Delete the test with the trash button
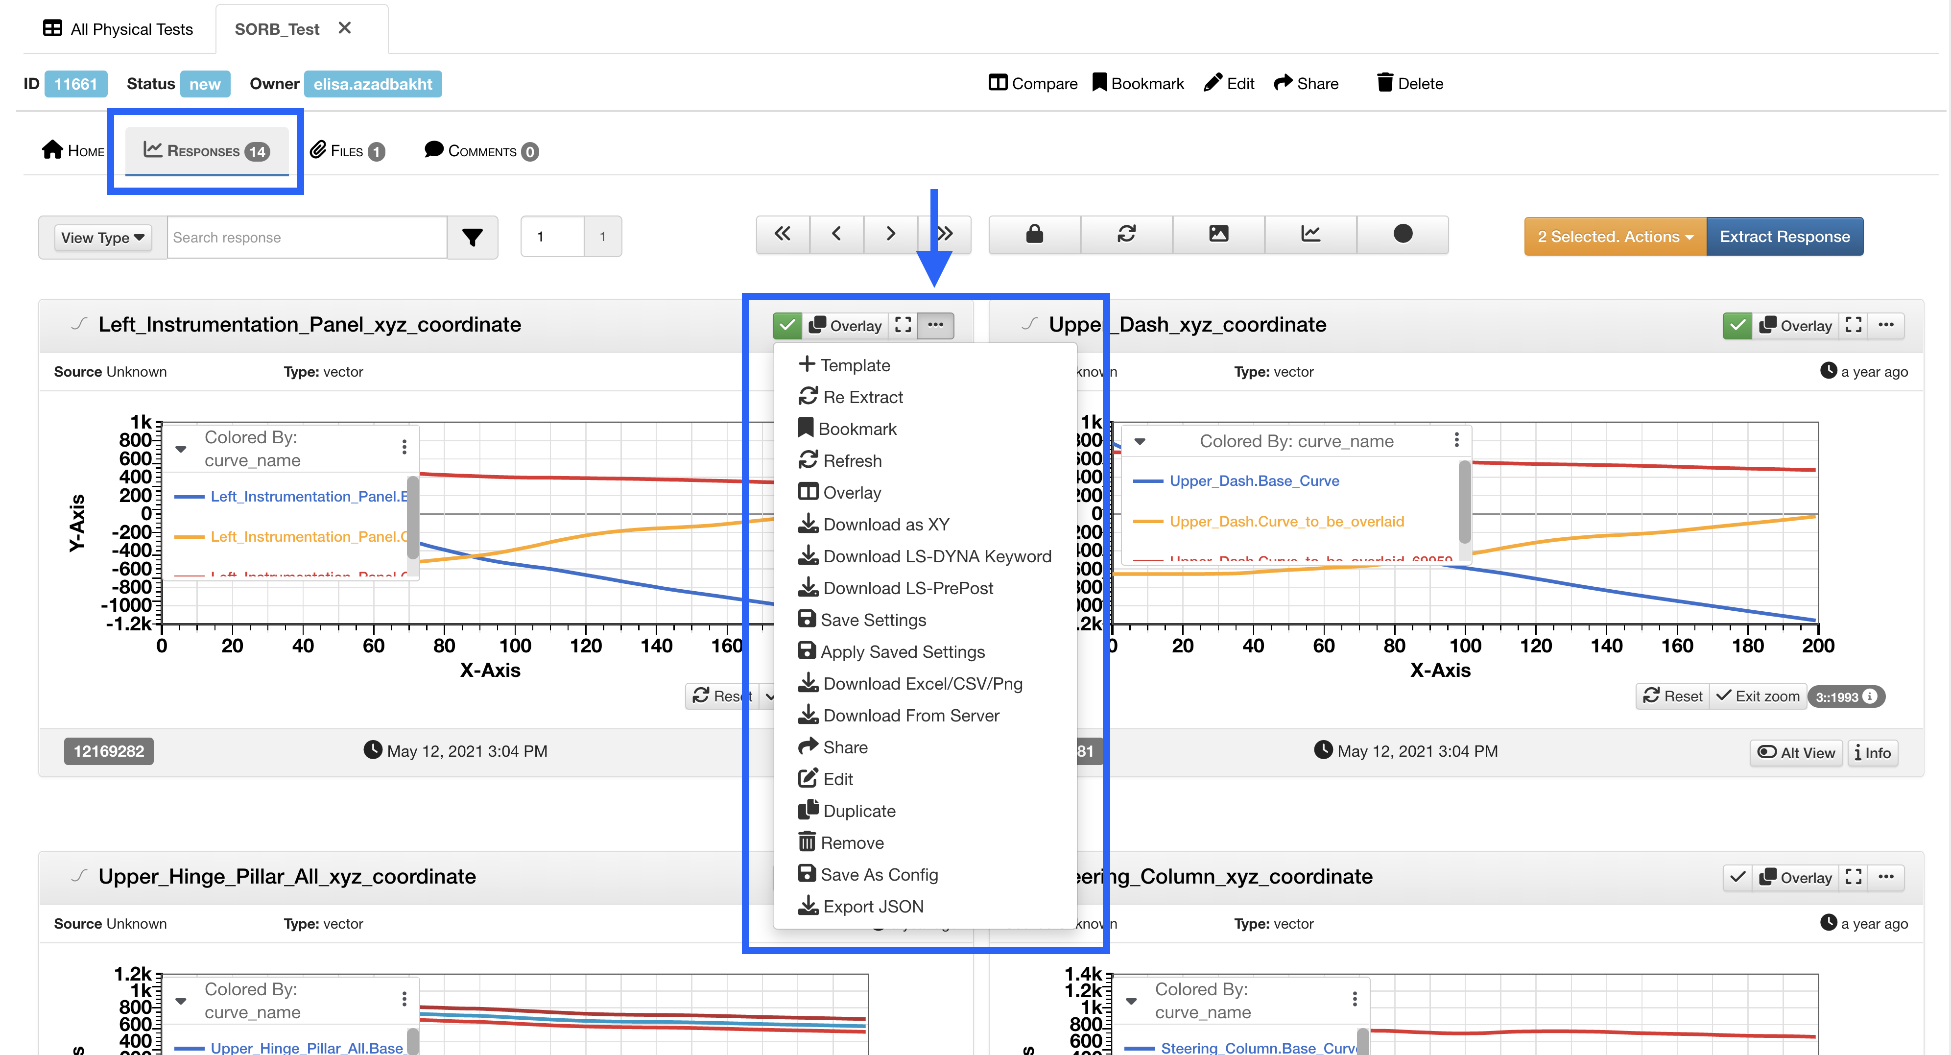1951x1055 pixels. point(1409,83)
